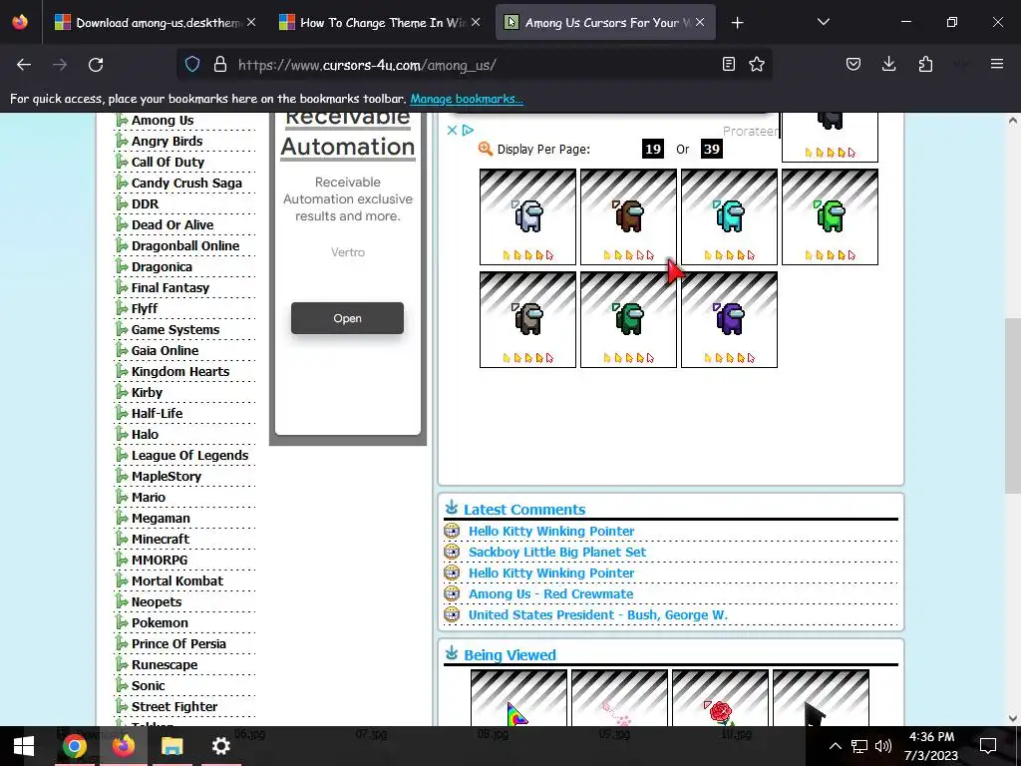Open the rose cursor in Being Viewed

(720, 698)
